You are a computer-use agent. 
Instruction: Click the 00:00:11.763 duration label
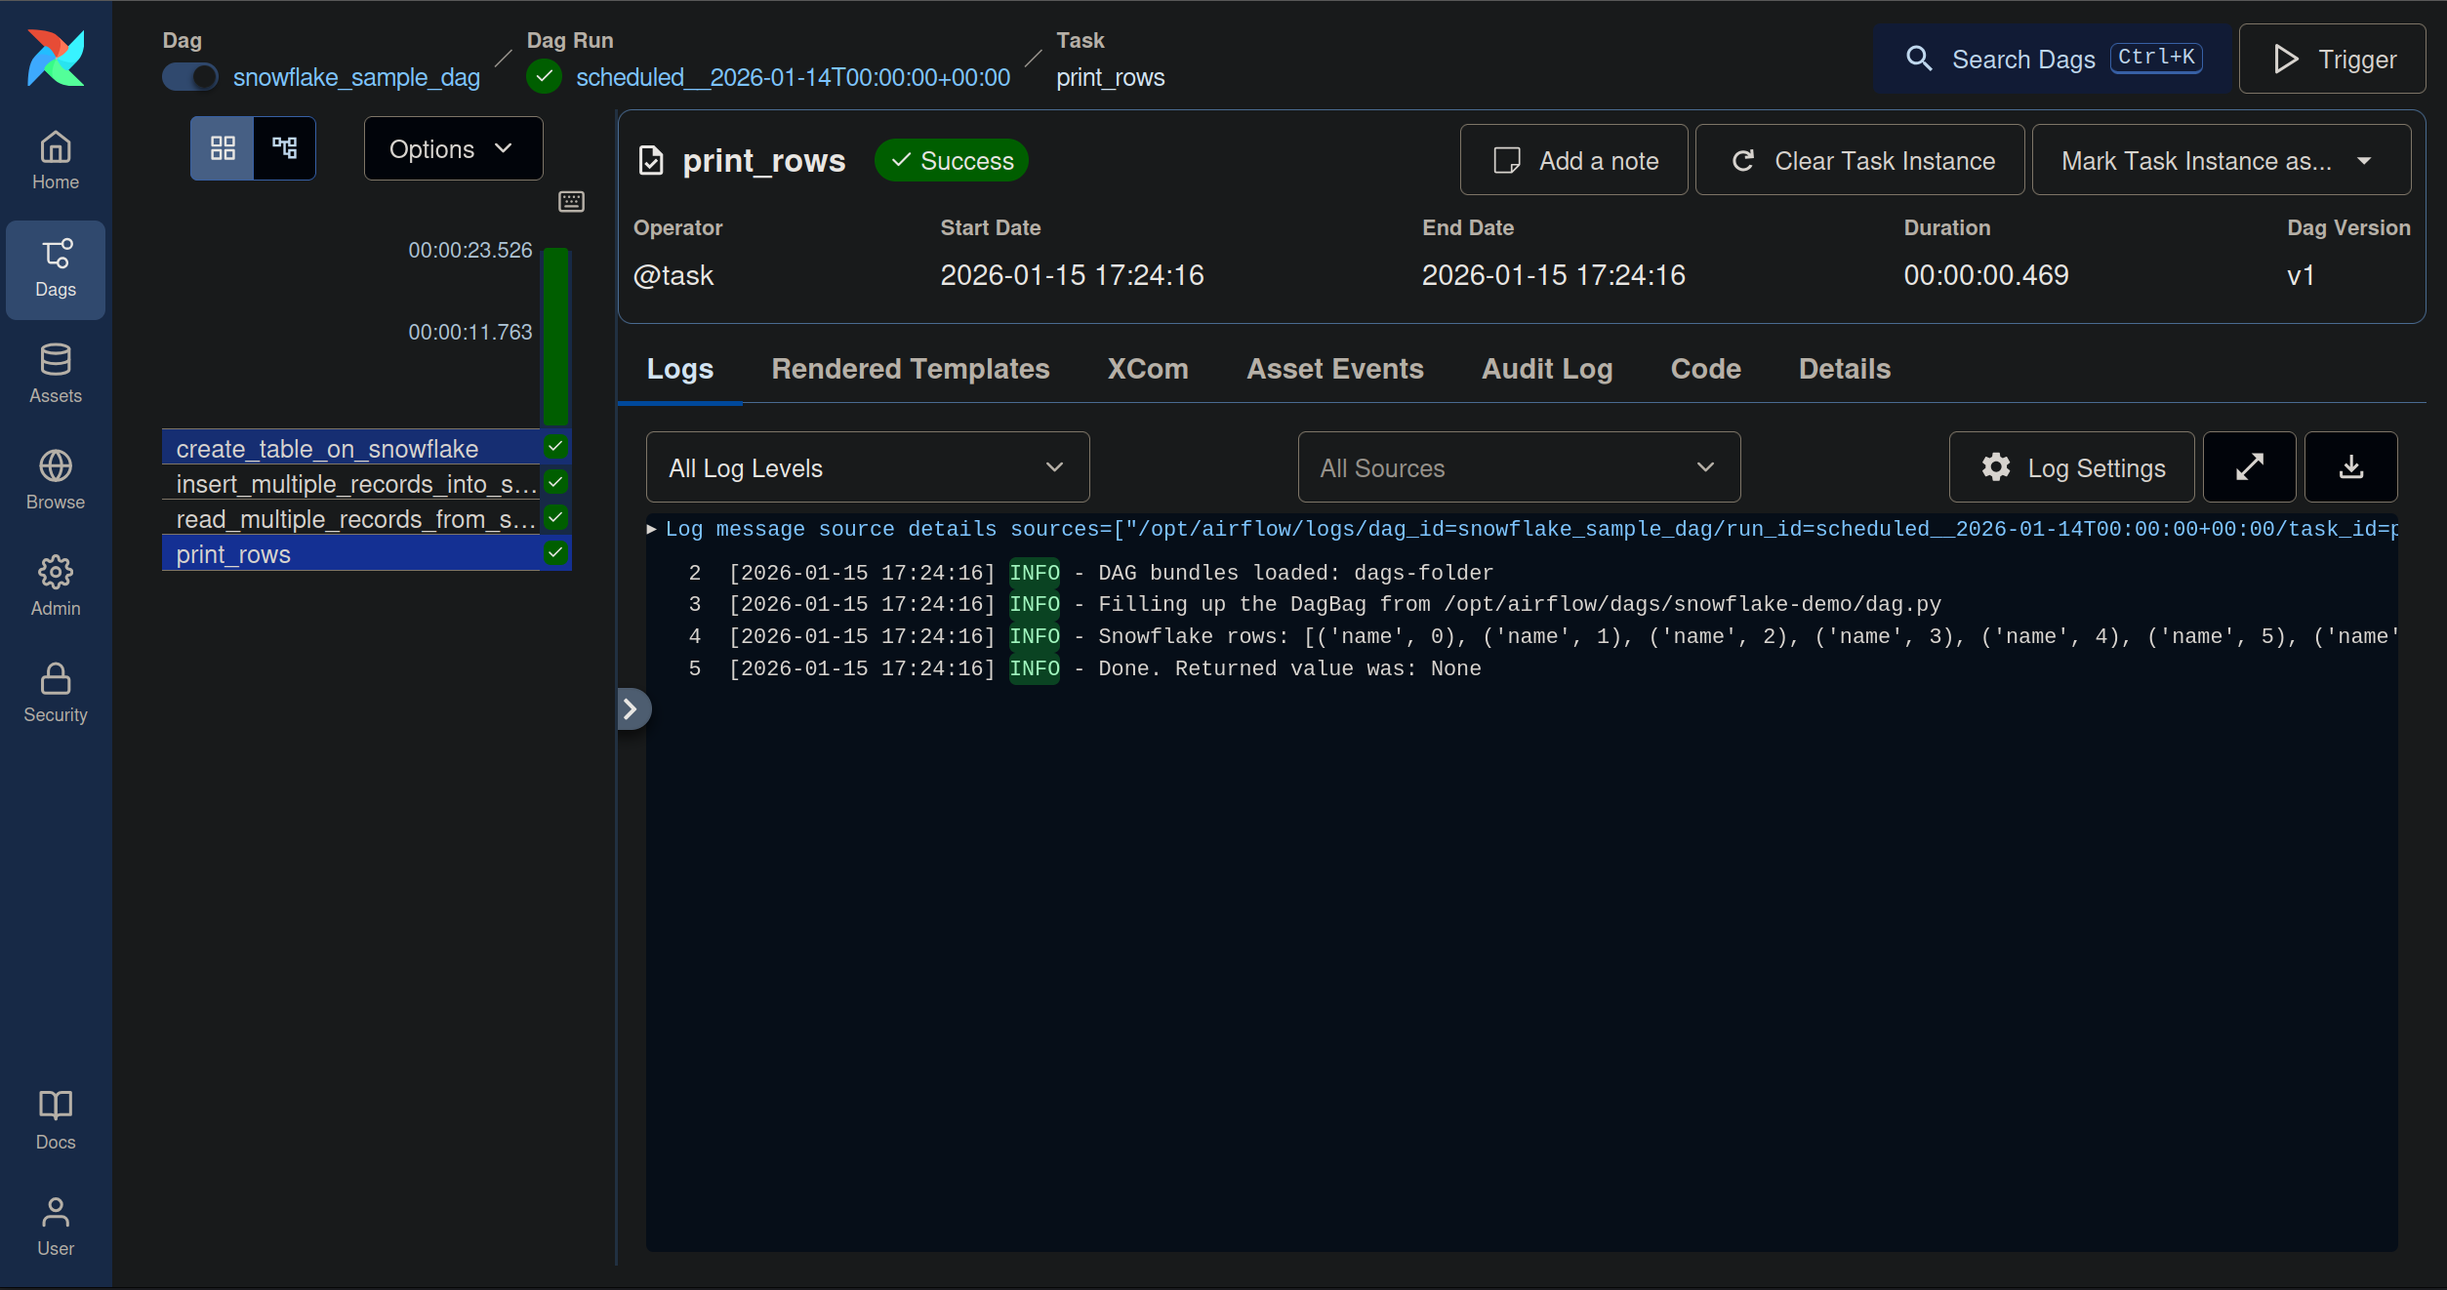click(470, 333)
